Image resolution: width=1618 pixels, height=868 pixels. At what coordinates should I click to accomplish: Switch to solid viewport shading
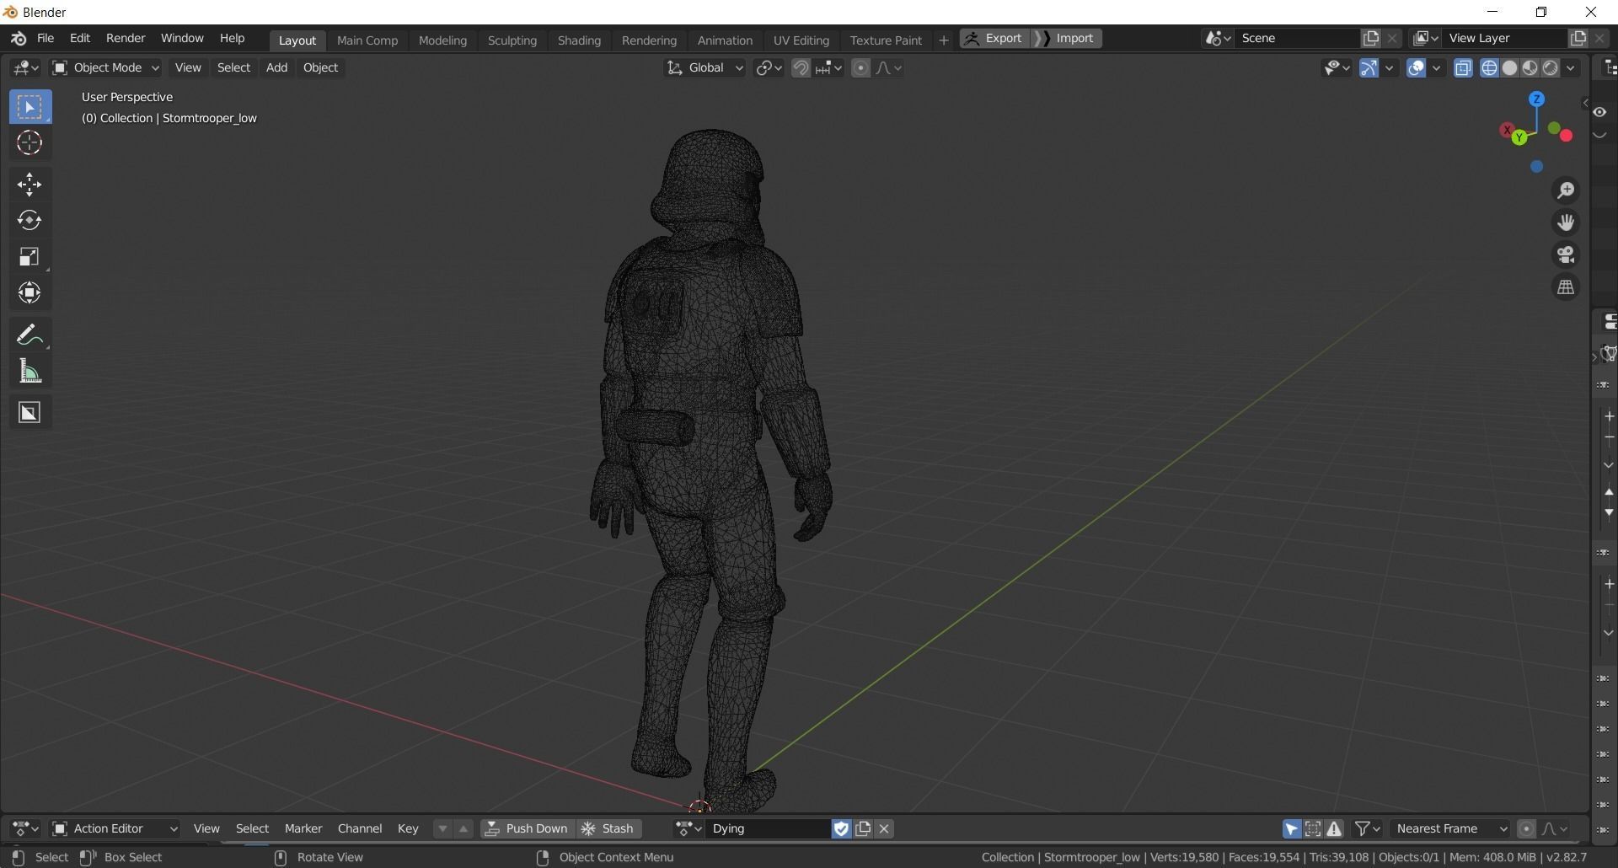coord(1510,68)
